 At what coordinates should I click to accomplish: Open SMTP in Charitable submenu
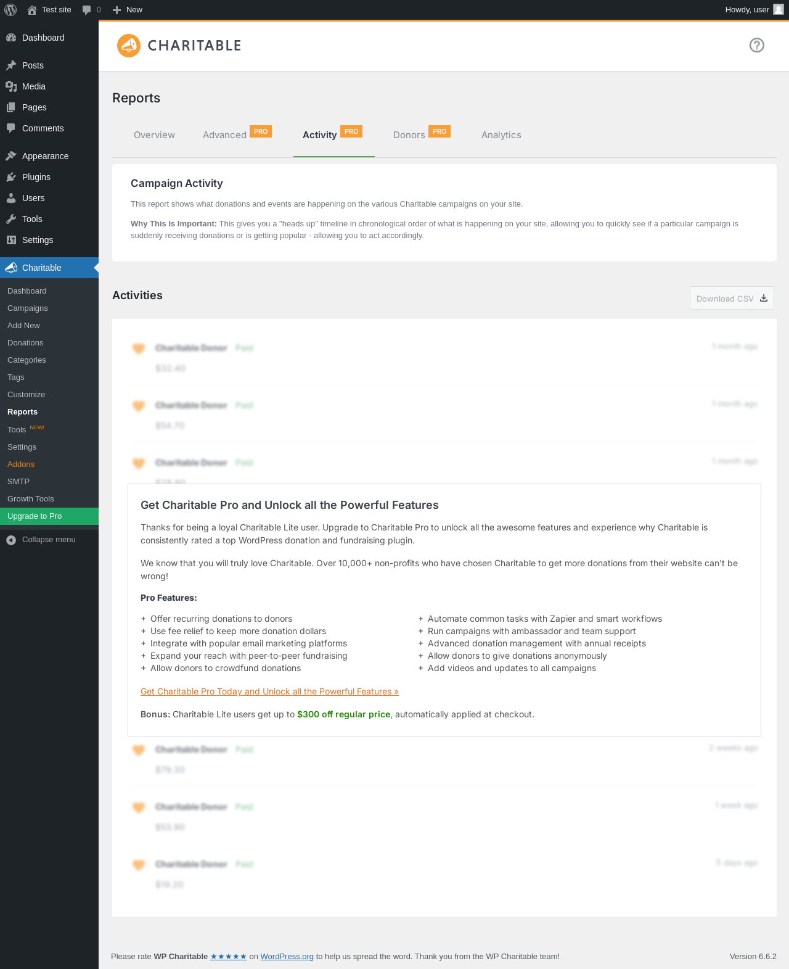tap(49, 482)
